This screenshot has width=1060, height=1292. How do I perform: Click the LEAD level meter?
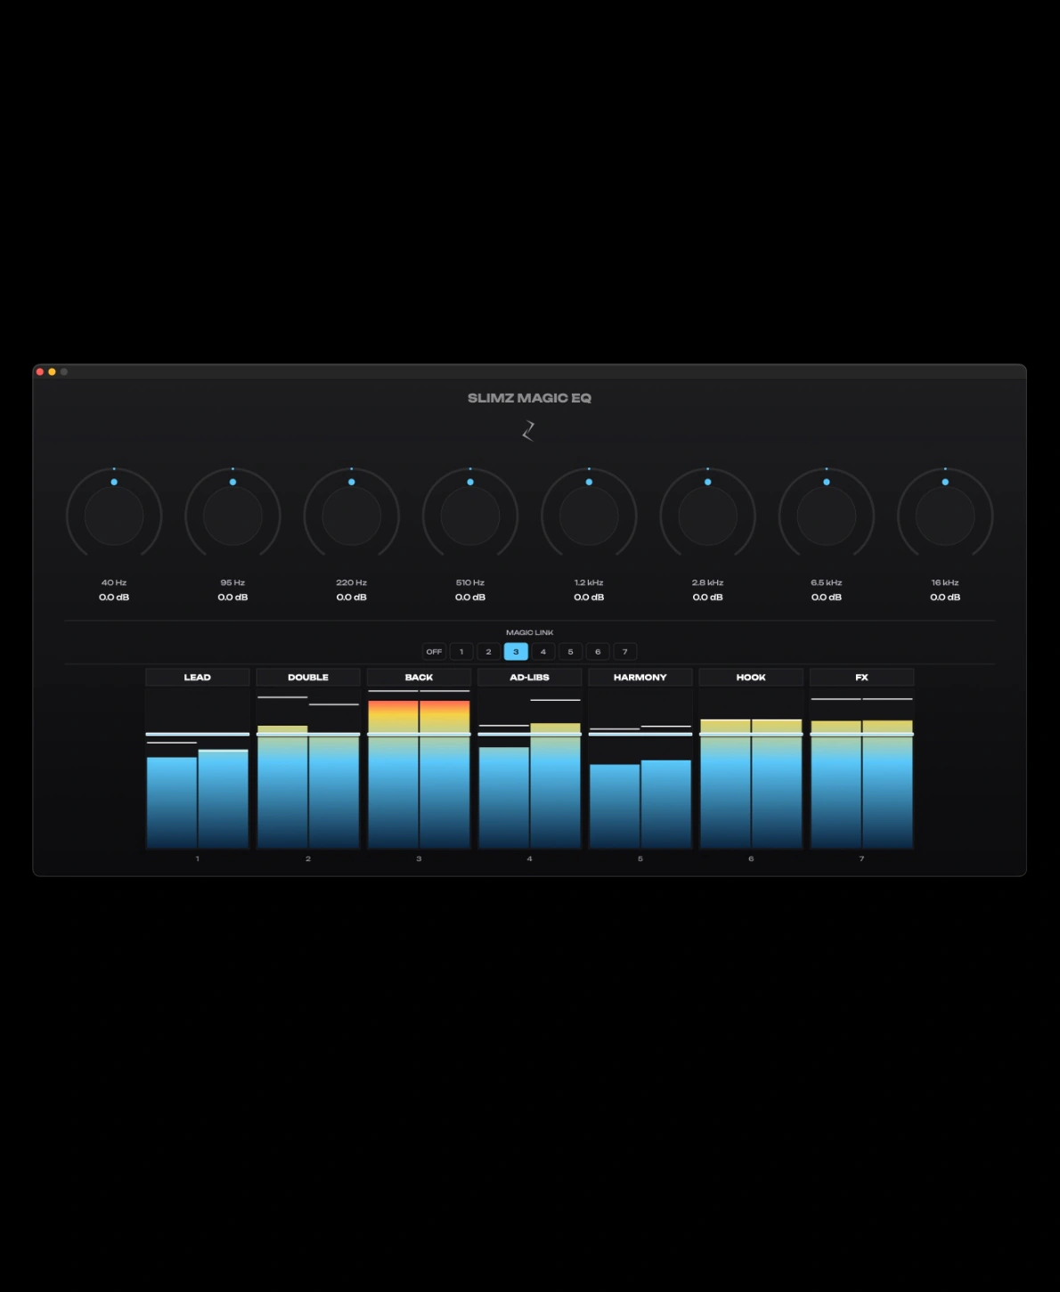click(198, 768)
